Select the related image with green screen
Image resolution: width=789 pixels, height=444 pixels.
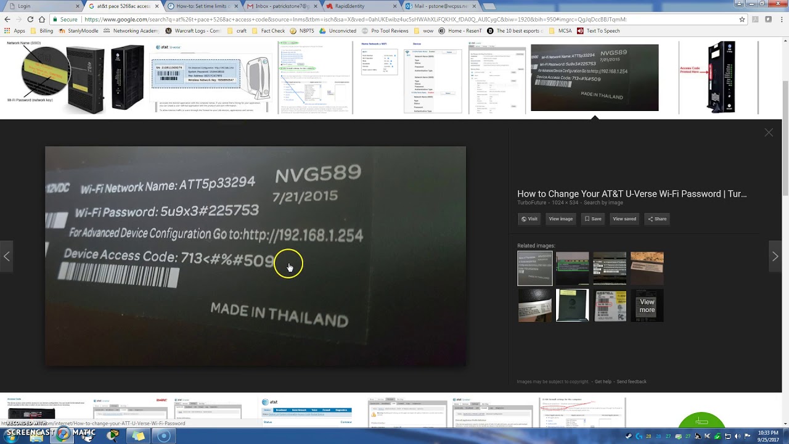point(572,268)
